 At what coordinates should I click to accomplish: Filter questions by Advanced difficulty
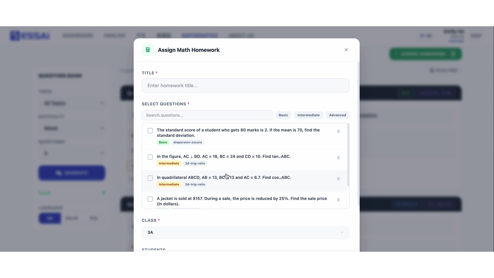click(x=337, y=115)
